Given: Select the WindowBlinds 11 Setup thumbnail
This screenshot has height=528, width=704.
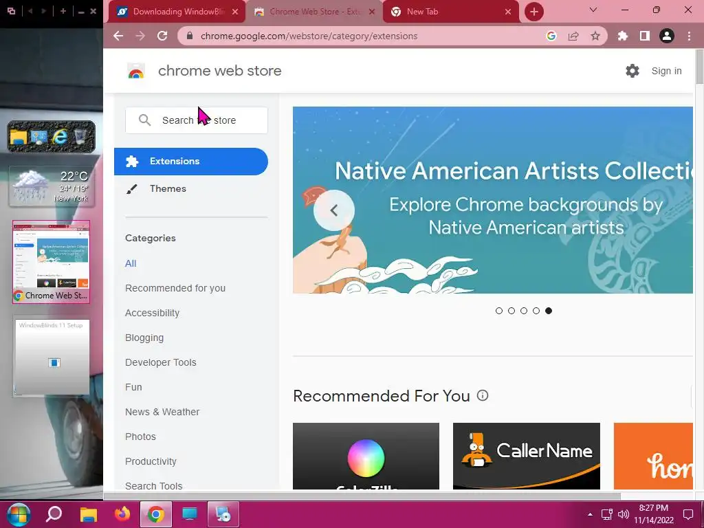Looking at the screenshot, I should [52, 357].
